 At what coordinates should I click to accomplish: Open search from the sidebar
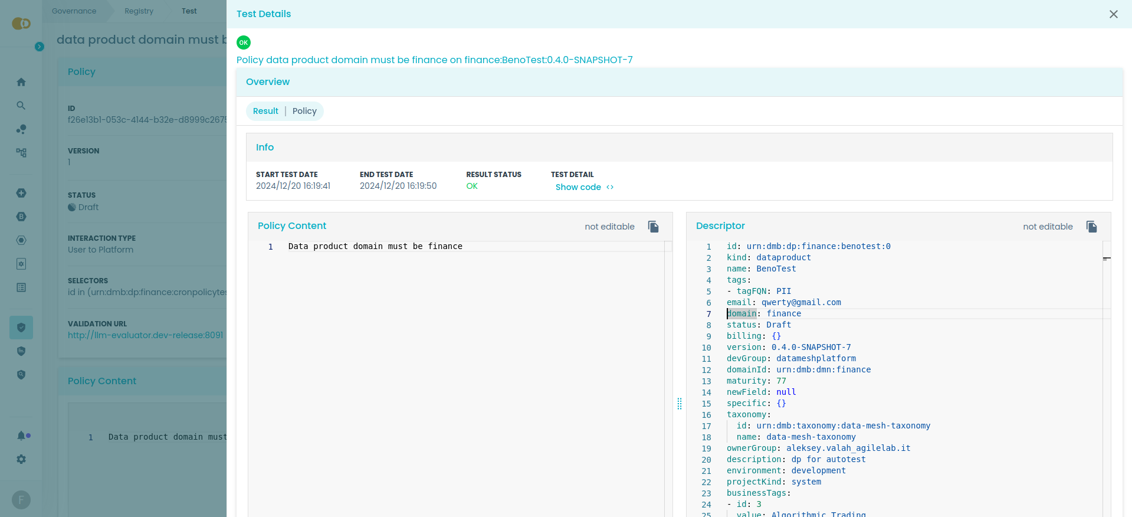pyautogui.click(x=21, y=106)
